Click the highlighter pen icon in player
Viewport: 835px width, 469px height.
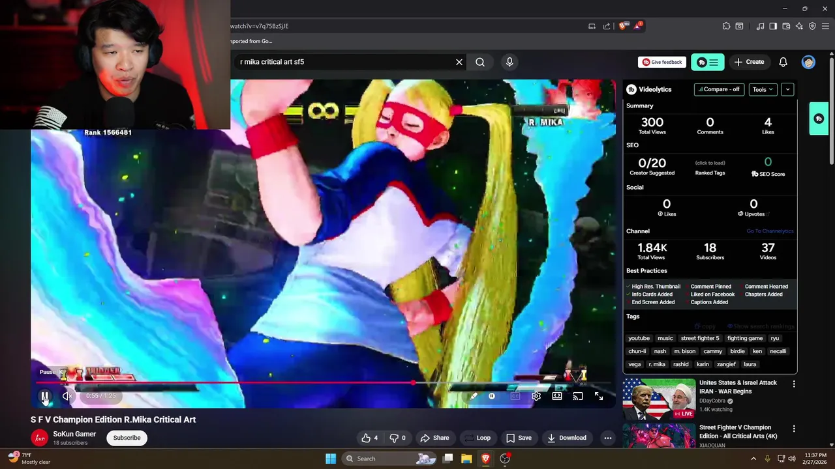click(474, 396)
